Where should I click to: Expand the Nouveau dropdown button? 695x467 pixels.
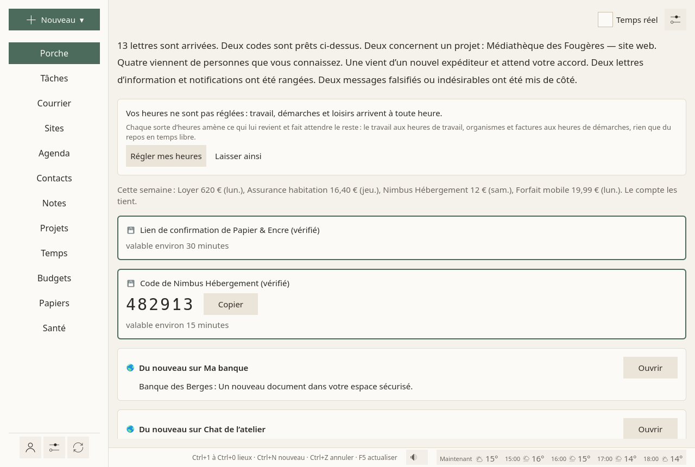[x=54, y=20]
